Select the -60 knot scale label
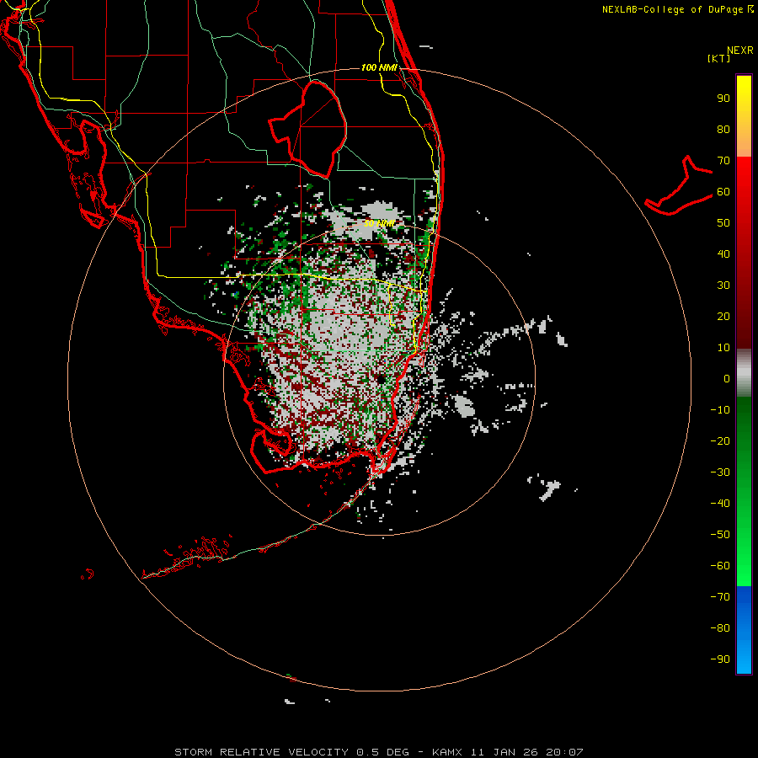Viewport: 758px width, 758px height. tap(720, 566)
